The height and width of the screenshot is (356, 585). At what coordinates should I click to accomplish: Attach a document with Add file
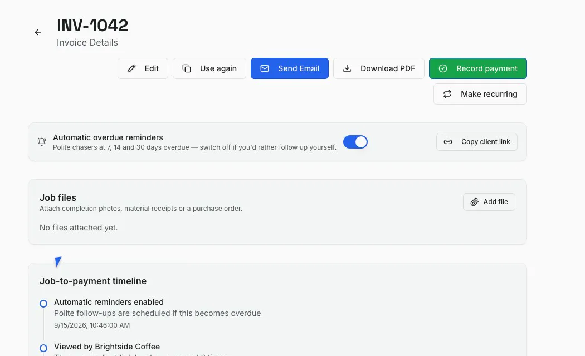(x=489, y=202)
